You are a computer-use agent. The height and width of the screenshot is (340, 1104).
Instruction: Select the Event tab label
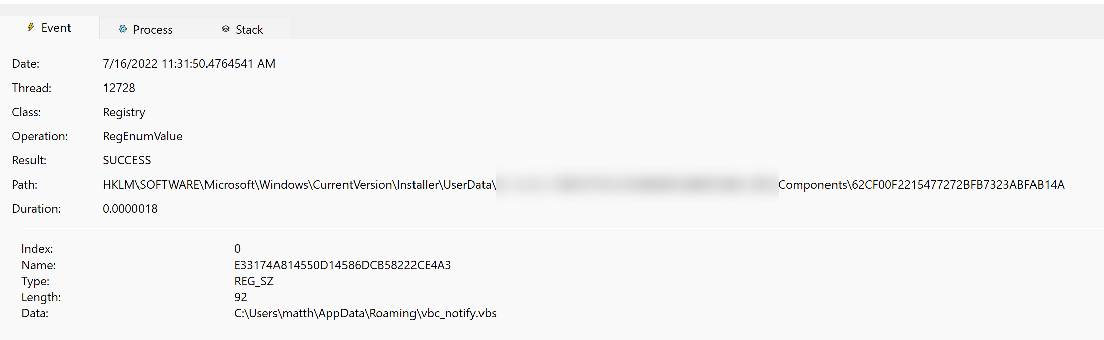pos(56,28)
